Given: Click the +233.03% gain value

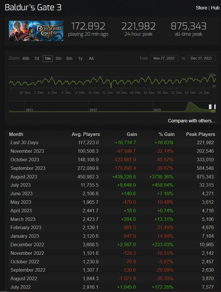Looking at the screenshot, I should (x=162, y=245).
